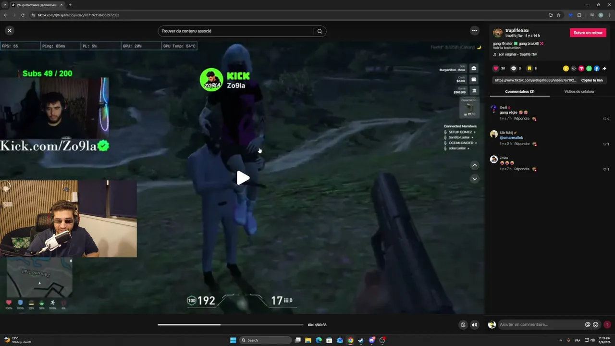
Task: Reply to the @omarmallek comment
Action: [x=522, y=144]
